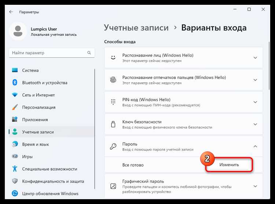
Task: Click the fingerprint icon
Action: click(113, 80)
